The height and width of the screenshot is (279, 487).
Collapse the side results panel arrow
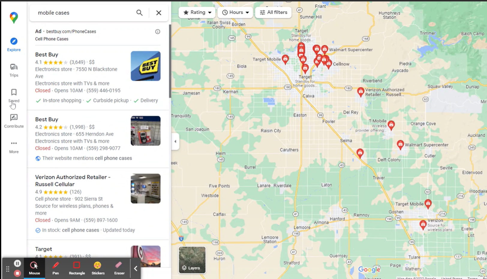click(175, 141)
